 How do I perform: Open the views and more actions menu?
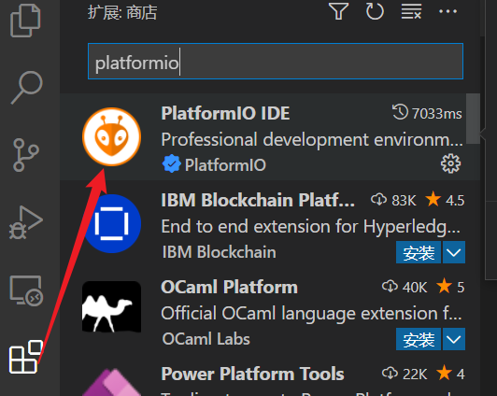pyautogui.click(x=447, y=11)
